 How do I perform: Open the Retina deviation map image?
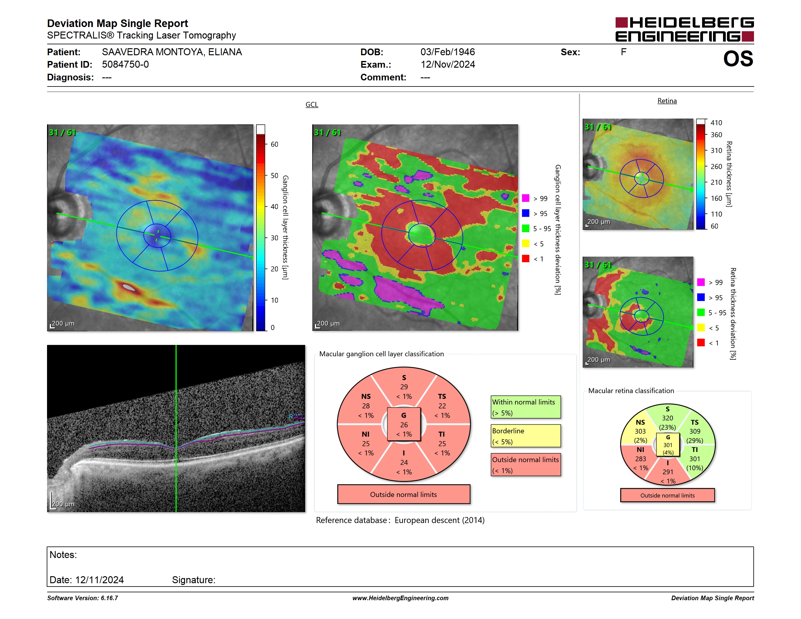click(638, 312)
